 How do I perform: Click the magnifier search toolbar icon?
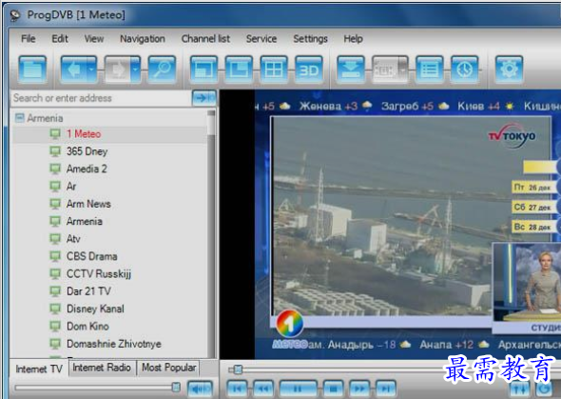tap(162, 70)
